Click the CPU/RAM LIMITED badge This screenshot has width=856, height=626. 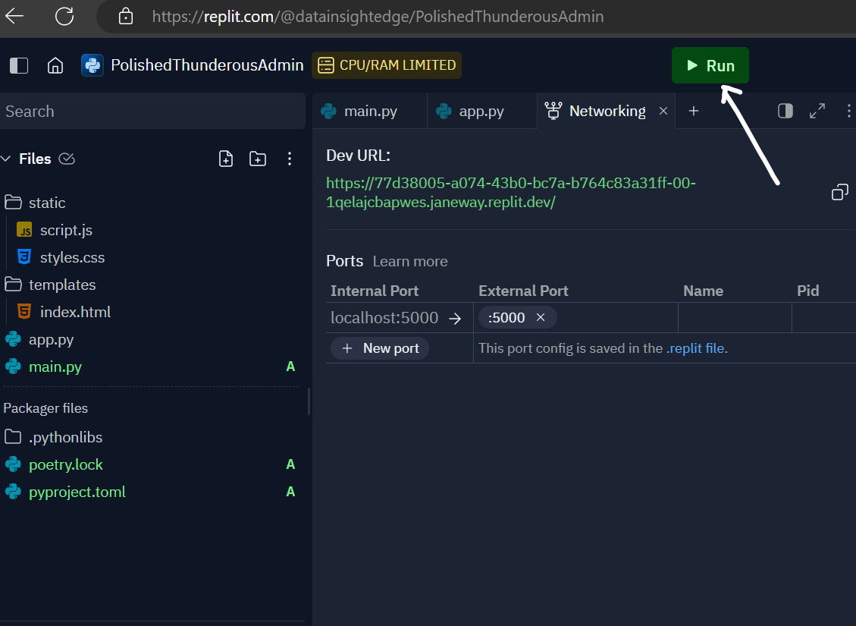click(x=387, y=65)
